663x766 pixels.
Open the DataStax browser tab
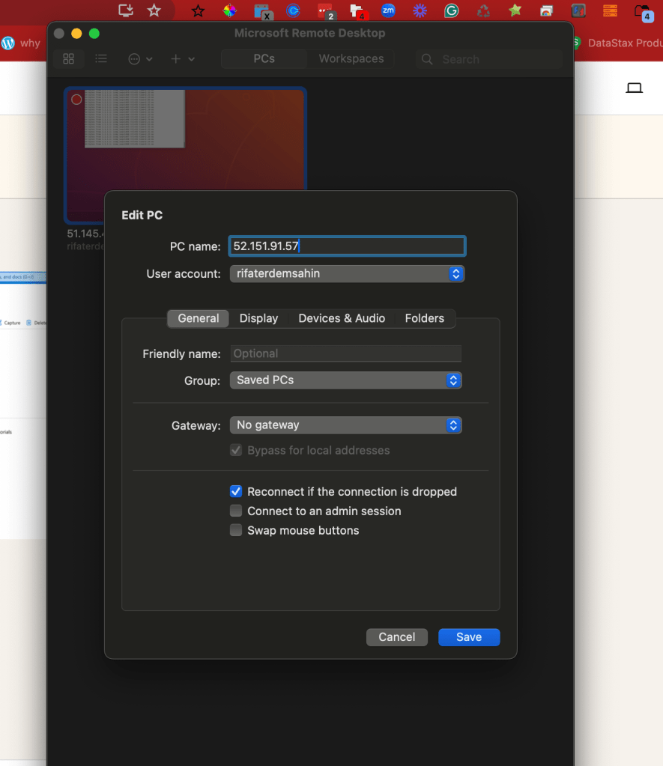tap(619, 43)
